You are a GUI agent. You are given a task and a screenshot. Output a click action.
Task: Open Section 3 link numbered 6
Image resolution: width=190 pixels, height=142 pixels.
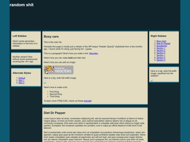tap(161, 53)
